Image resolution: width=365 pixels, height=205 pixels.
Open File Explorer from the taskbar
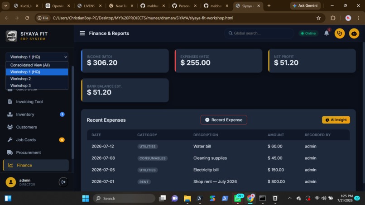(x=187, y=198)
